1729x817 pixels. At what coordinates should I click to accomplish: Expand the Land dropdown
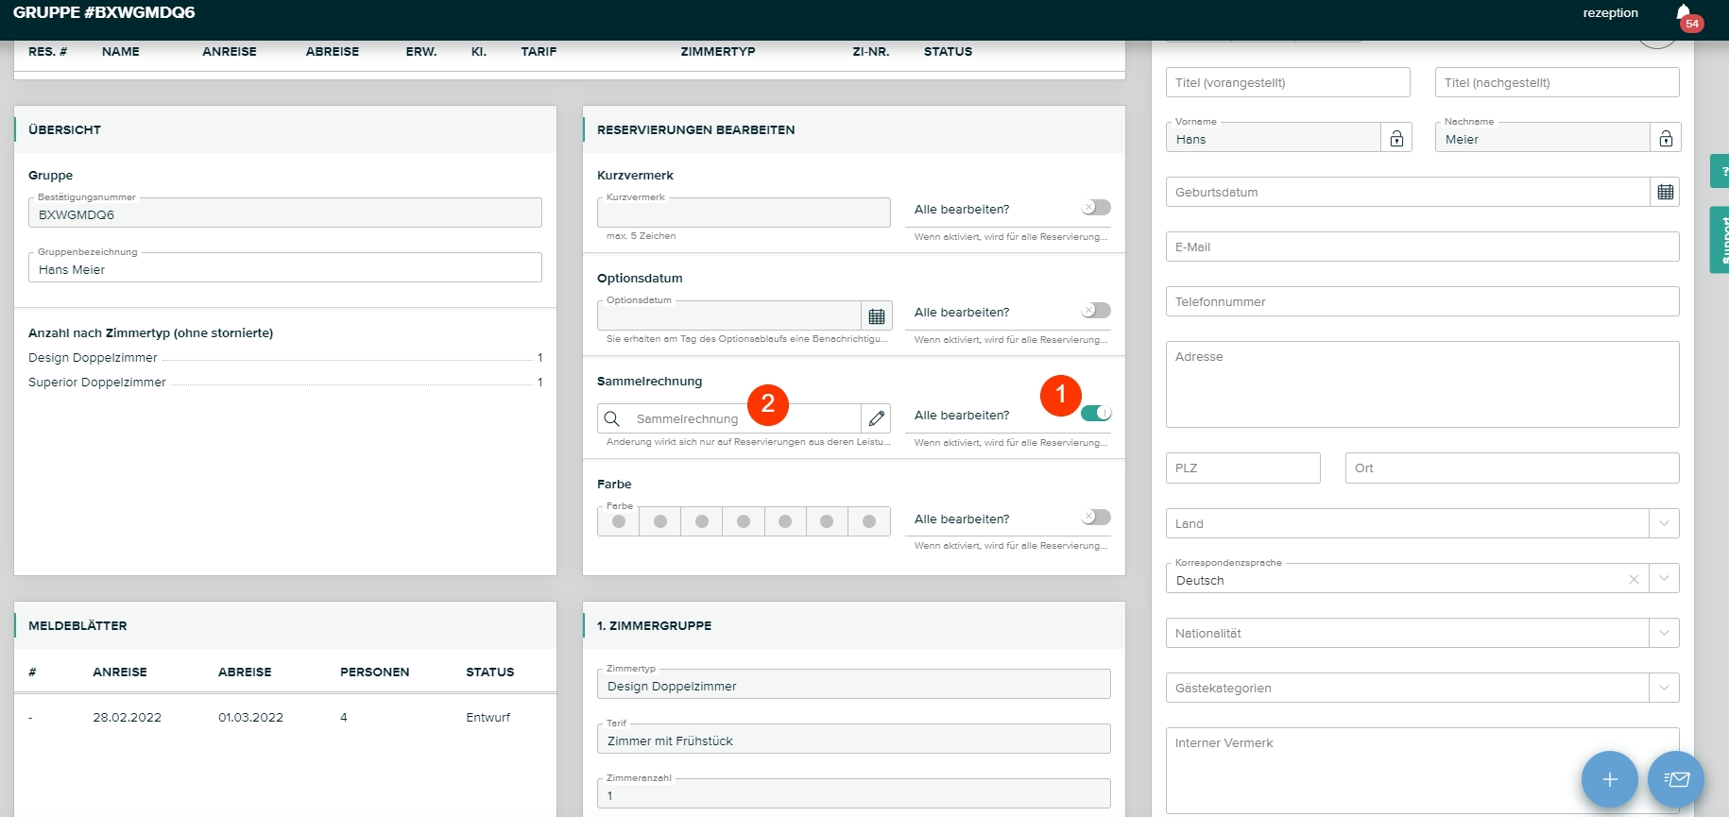point(1664,523)
